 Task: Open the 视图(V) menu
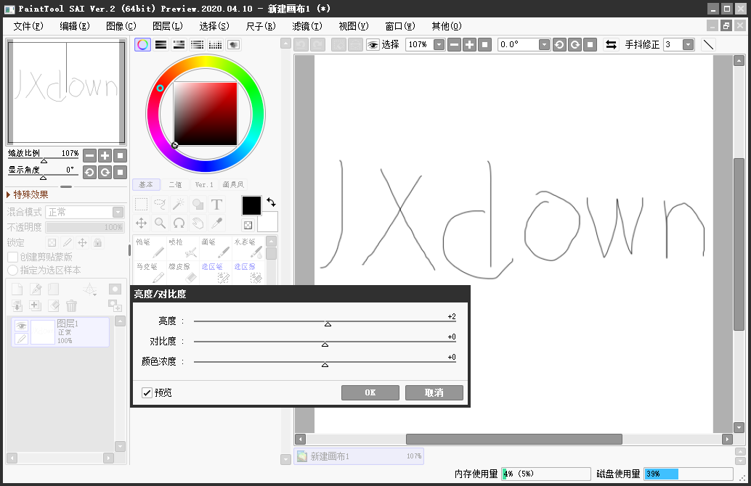click(x=354, y=26)
